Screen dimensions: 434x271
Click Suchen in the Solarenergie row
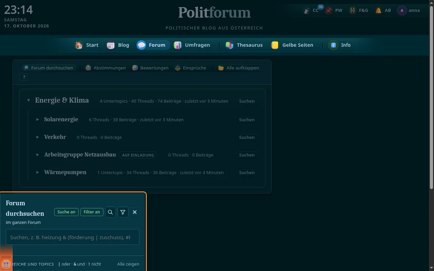[247, 120]
